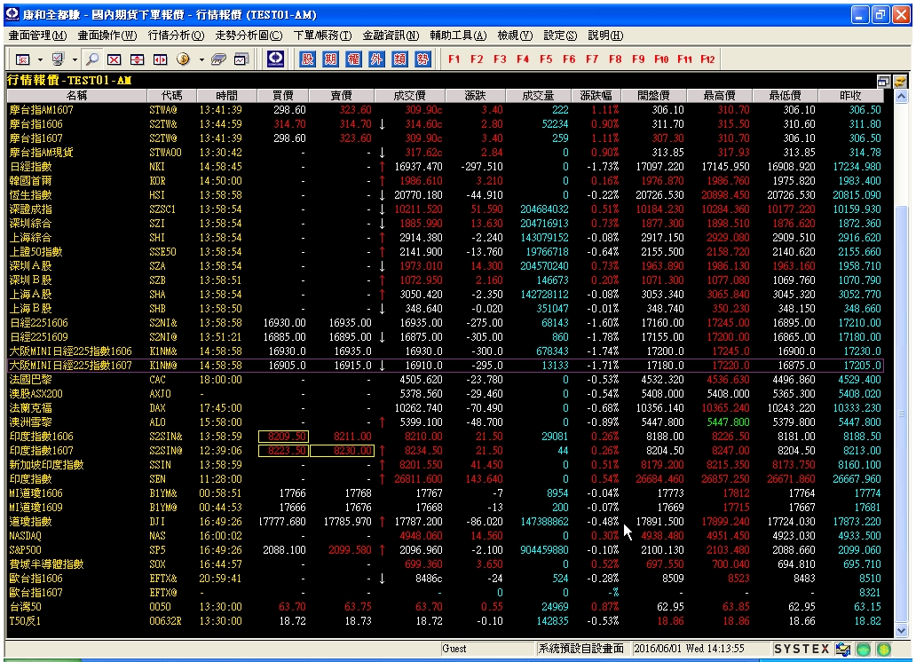This screenshot has width=916, height=662.
Task: Click the F3 shortcut button
Action: pos(500,59)
